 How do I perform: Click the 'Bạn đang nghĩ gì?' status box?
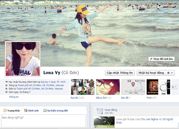tap(43, 121)
